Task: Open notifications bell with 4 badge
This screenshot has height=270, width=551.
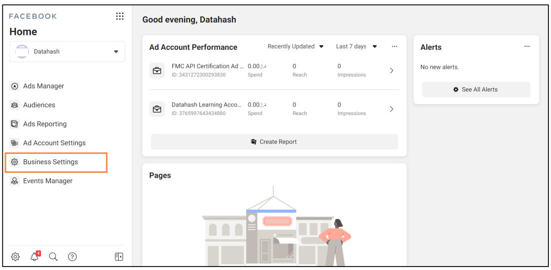Action: tap(35, 257)
